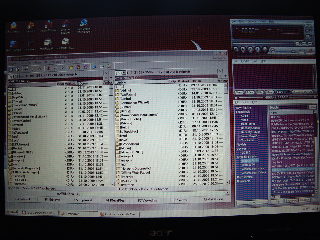Open the Winamp video/vis drawer dropdown

click(309, 26)
